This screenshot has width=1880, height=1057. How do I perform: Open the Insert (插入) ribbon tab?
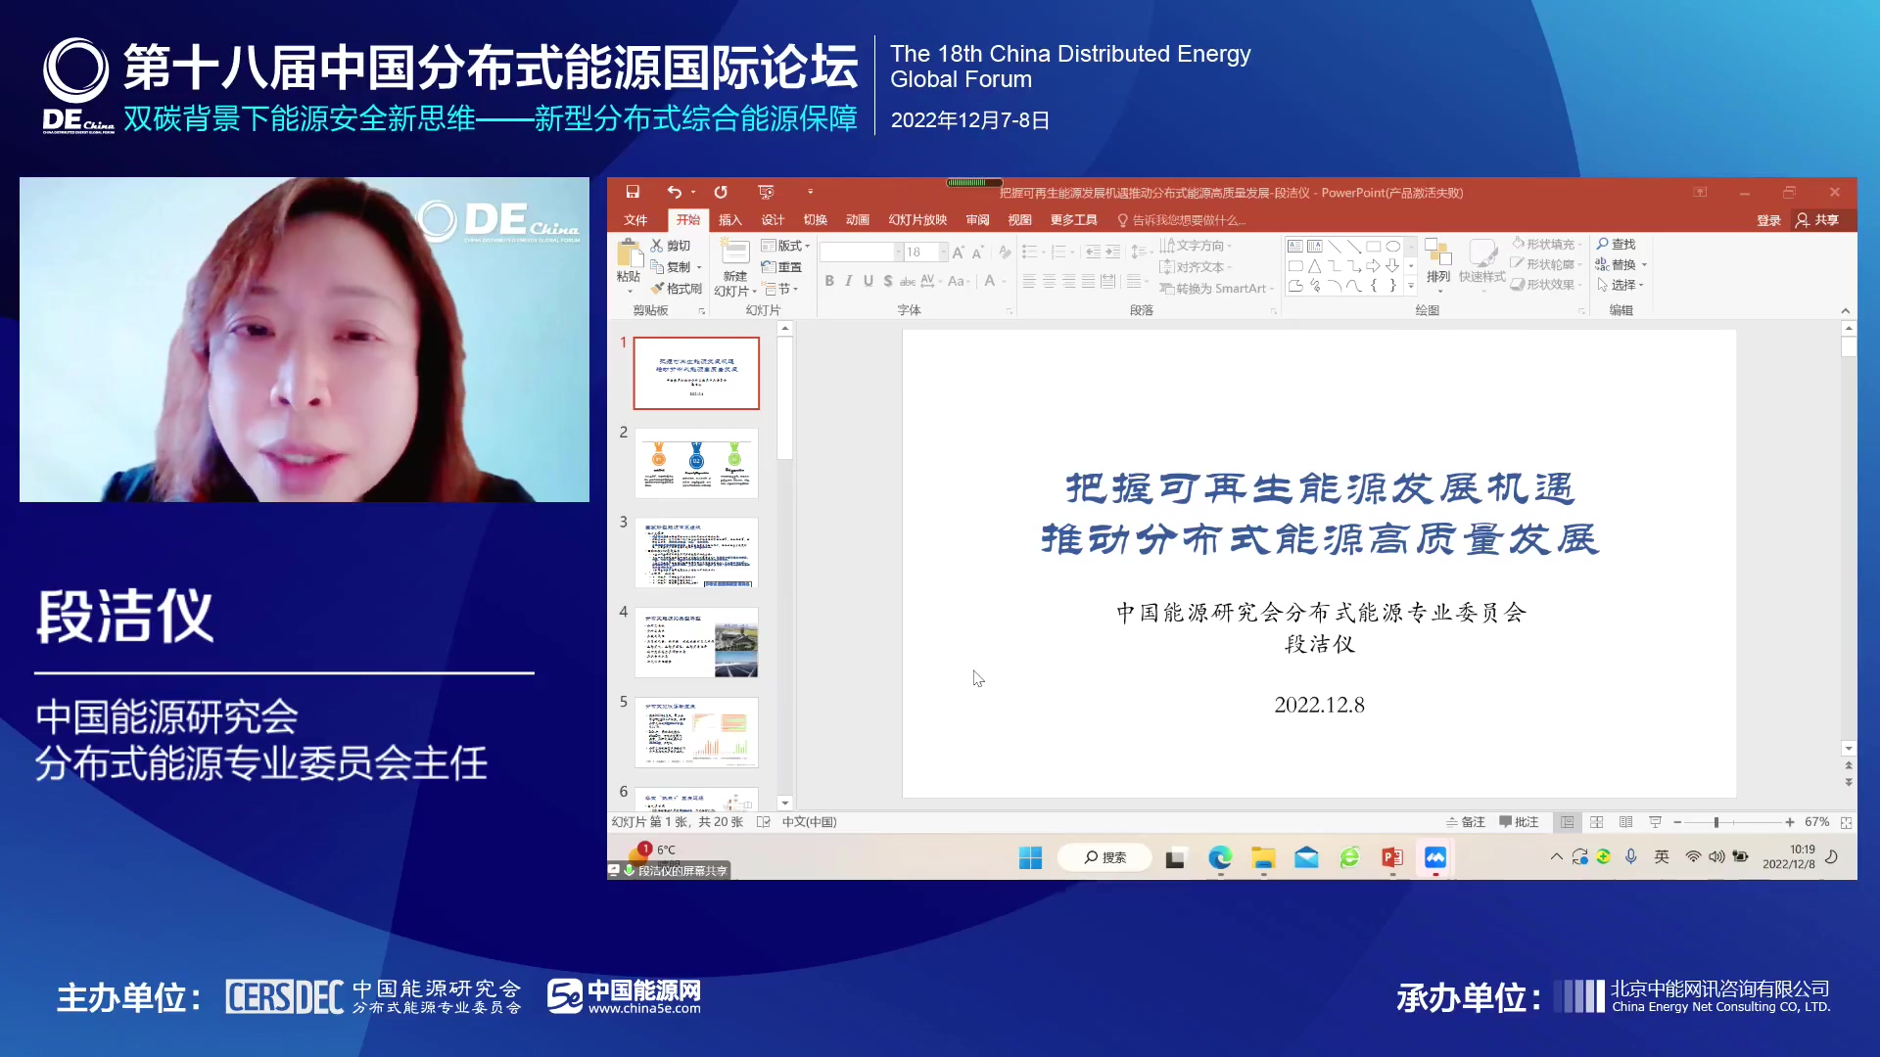[730, 220]
